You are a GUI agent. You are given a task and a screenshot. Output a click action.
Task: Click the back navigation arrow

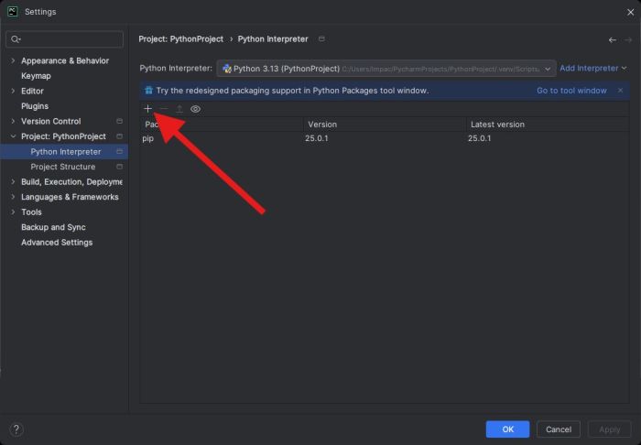(x=612, y=39)
